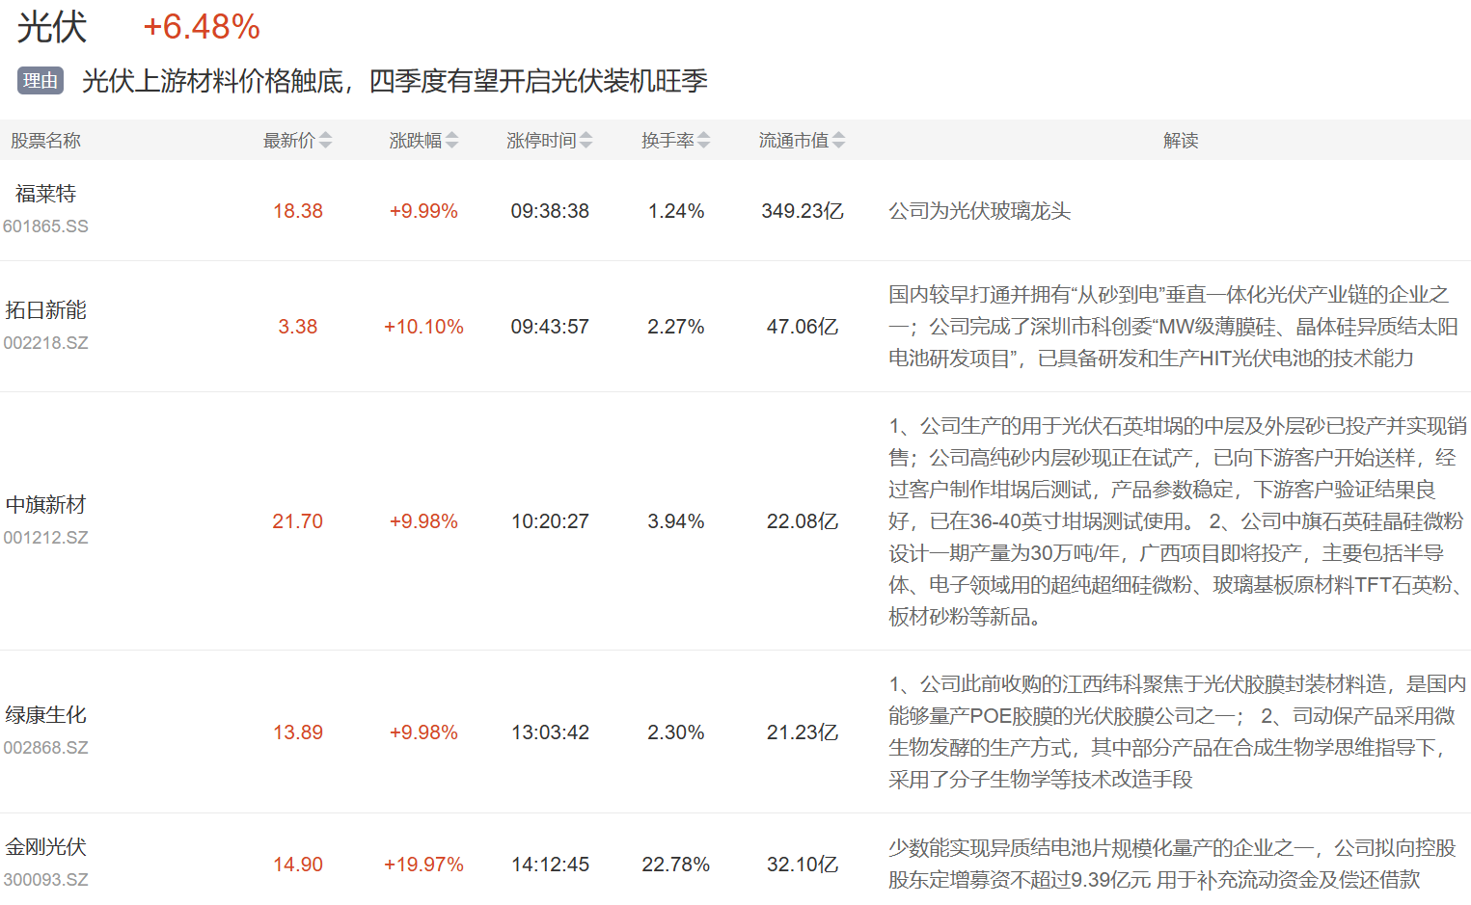This screenshot has width=1471, height=905.
Task: Click the 光伏 sector title
Action: [52, 27]
